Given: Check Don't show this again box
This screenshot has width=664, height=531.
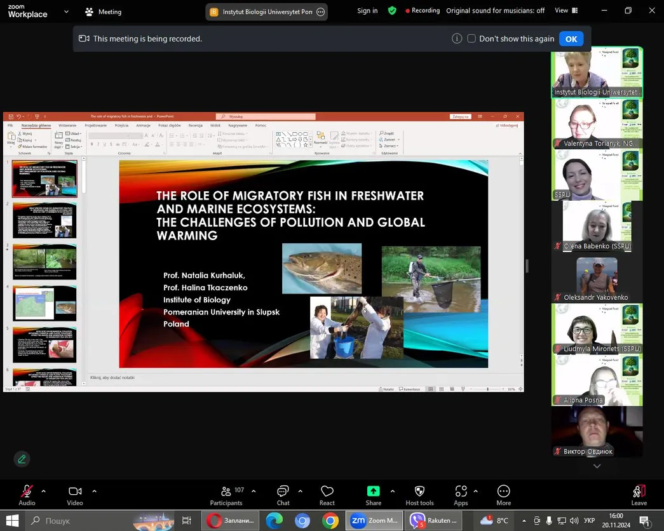Looking at the screenshot, I should 471,39.
